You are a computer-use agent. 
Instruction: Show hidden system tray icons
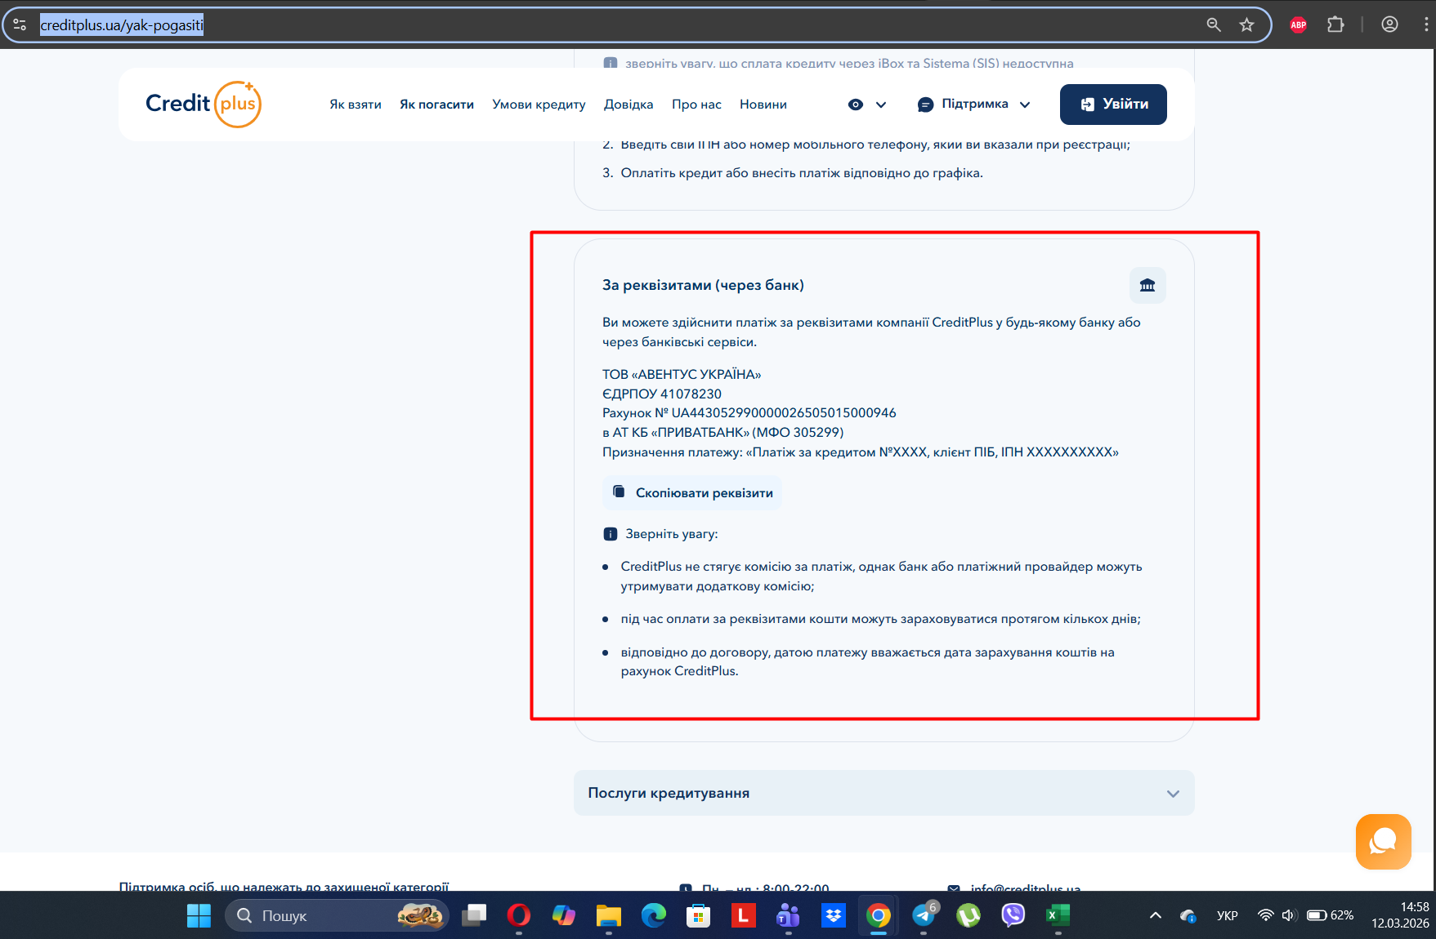click(1156, 915)
